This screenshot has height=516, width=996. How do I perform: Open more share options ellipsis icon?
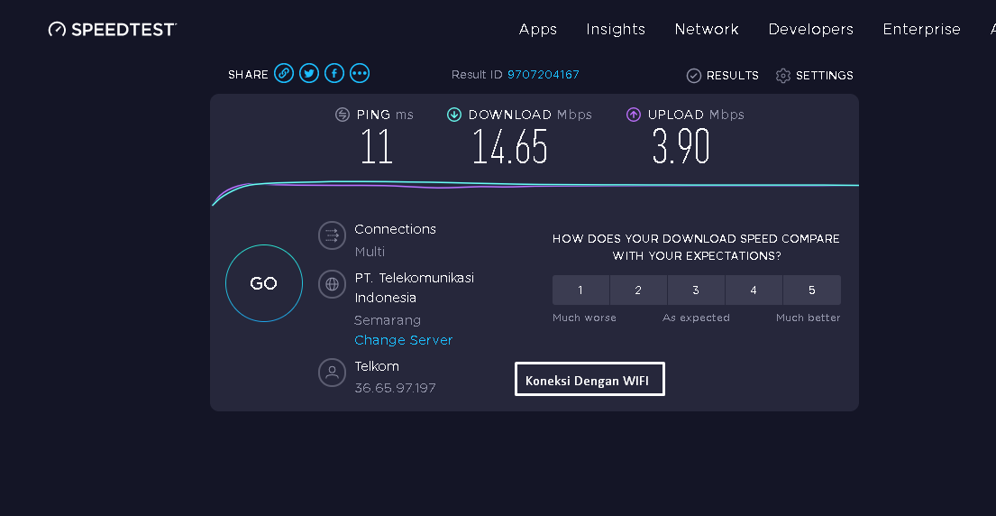360,74
